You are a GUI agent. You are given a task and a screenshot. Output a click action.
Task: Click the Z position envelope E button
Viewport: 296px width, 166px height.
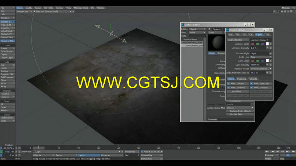[20, 155]
